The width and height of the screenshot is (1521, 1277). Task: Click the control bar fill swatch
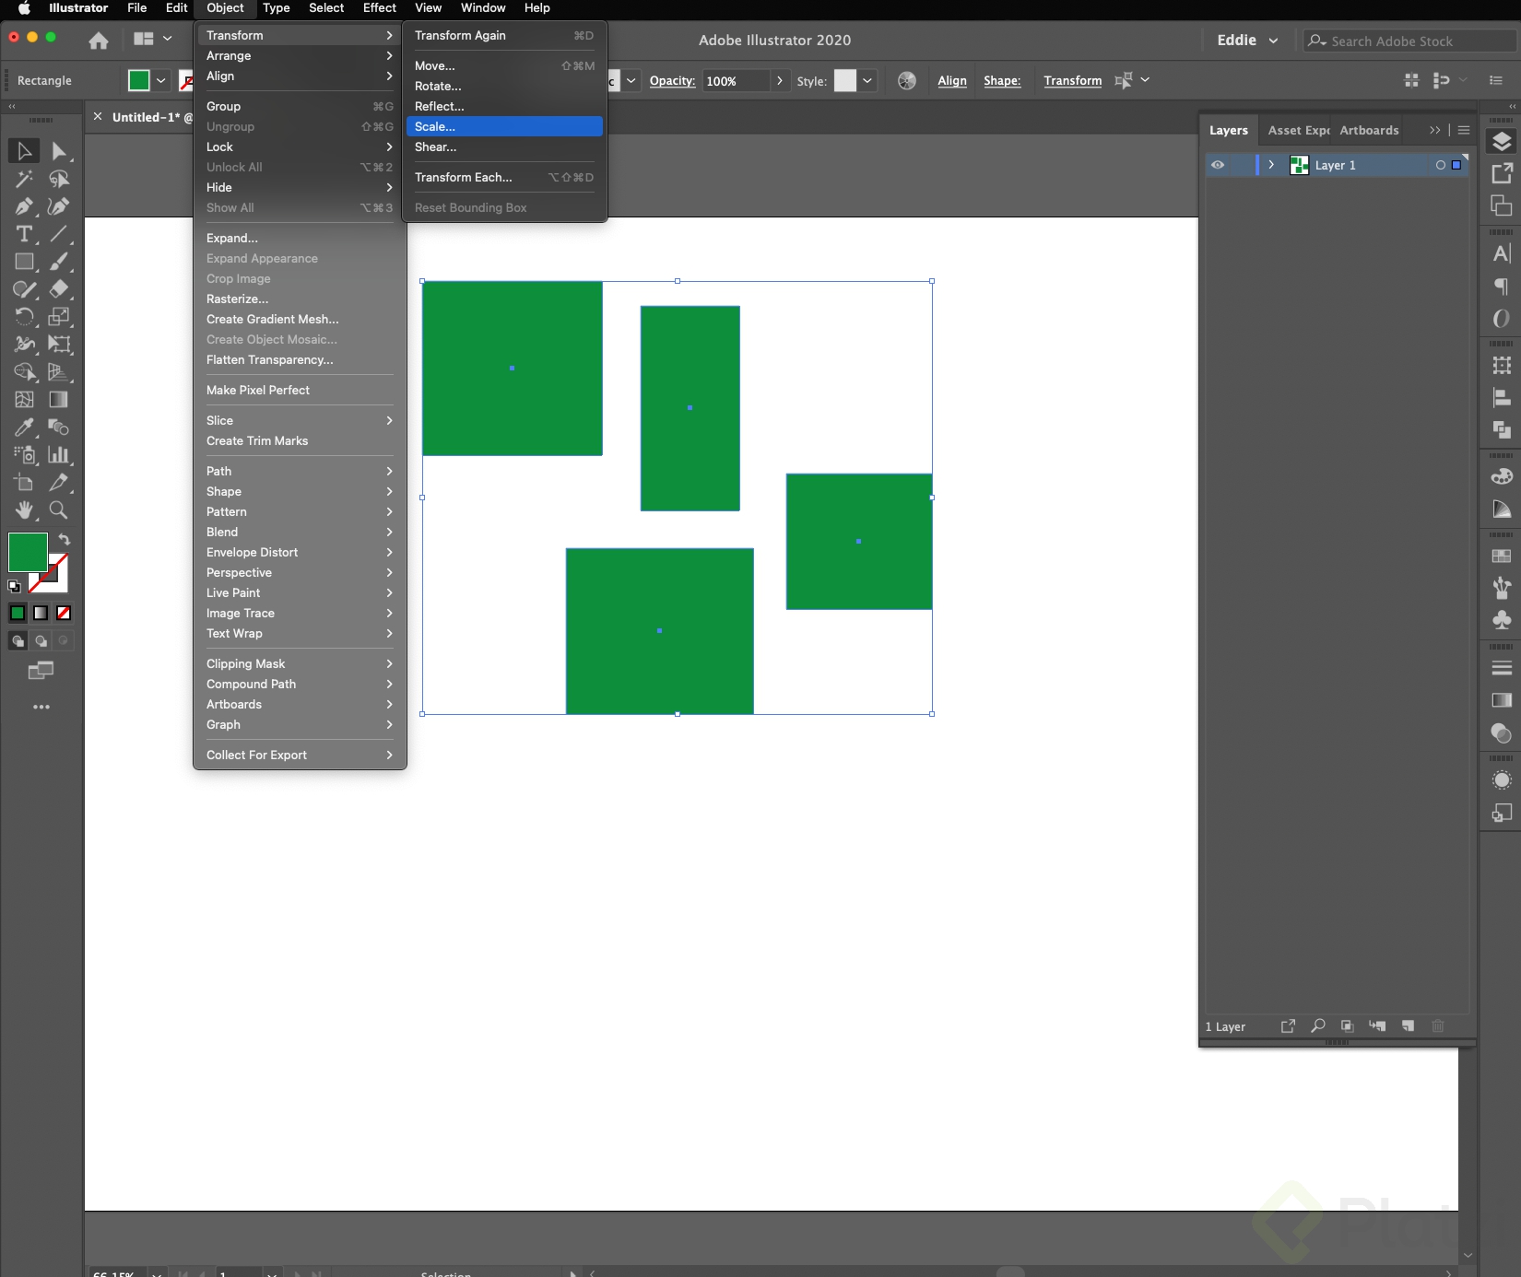point(139,80)
